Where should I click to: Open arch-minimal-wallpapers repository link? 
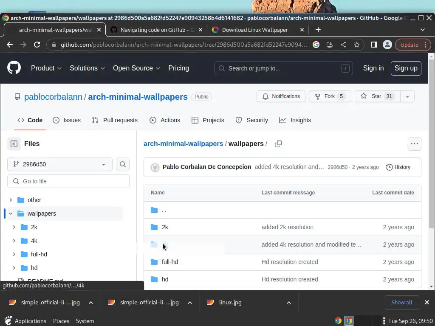click(138, 97)
